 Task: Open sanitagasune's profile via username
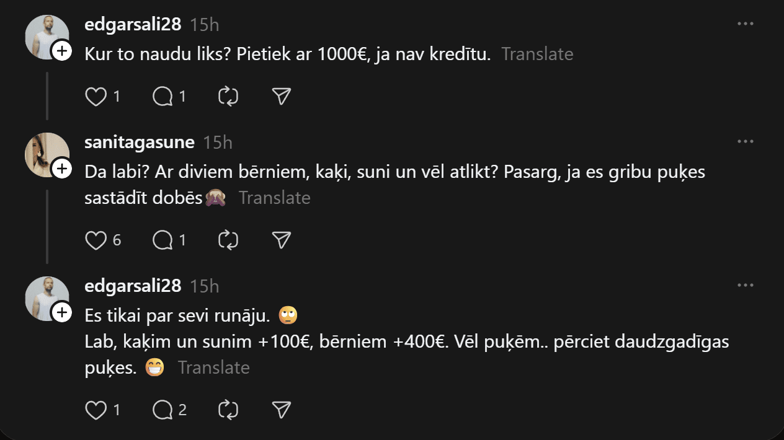tap(139, 143)
